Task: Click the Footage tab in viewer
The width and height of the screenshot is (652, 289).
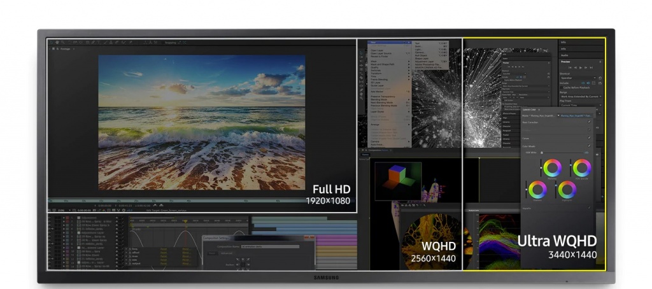Action: [65, 49]
